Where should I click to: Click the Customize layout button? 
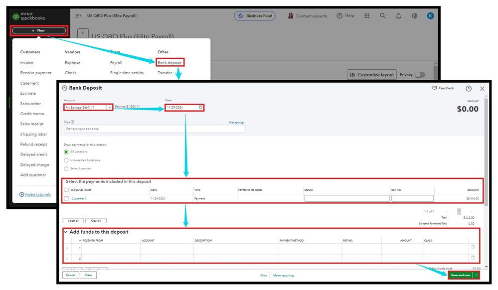point(371,75)
